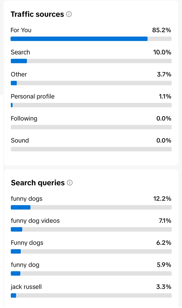Select the jack russell search query
The image size is (182, 308).
[x=26, y=287]
